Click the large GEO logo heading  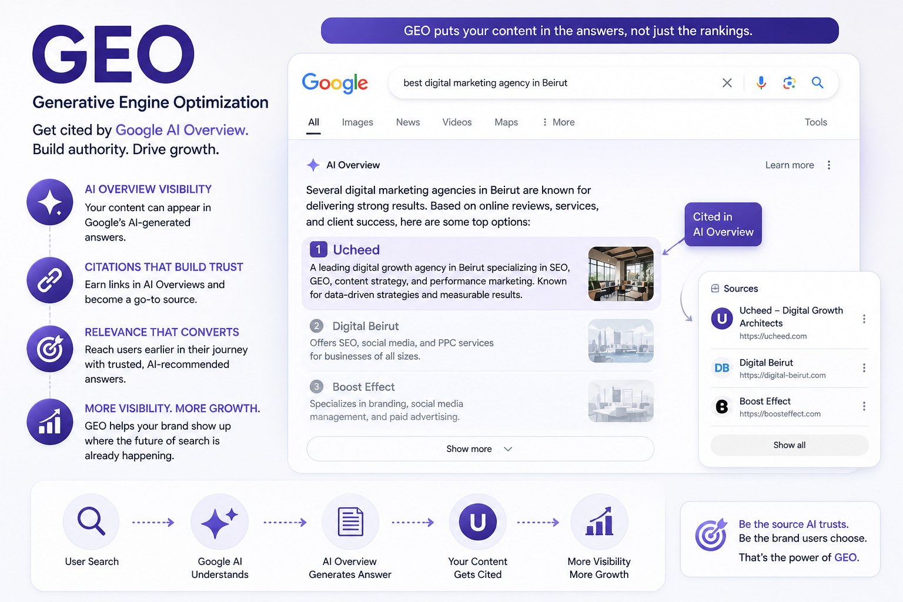pos(113,54)
